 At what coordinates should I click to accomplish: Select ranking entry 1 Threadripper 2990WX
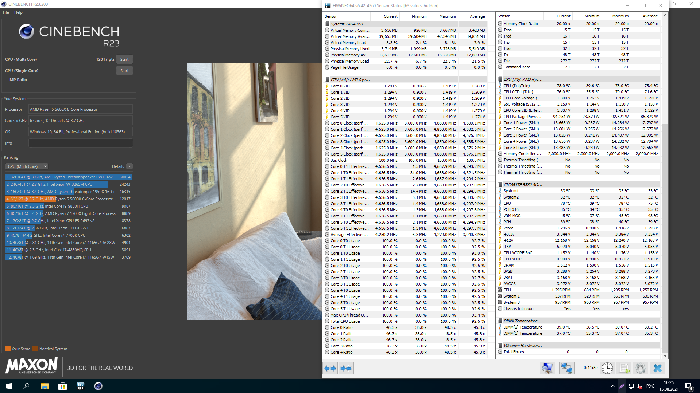(69, 177)
